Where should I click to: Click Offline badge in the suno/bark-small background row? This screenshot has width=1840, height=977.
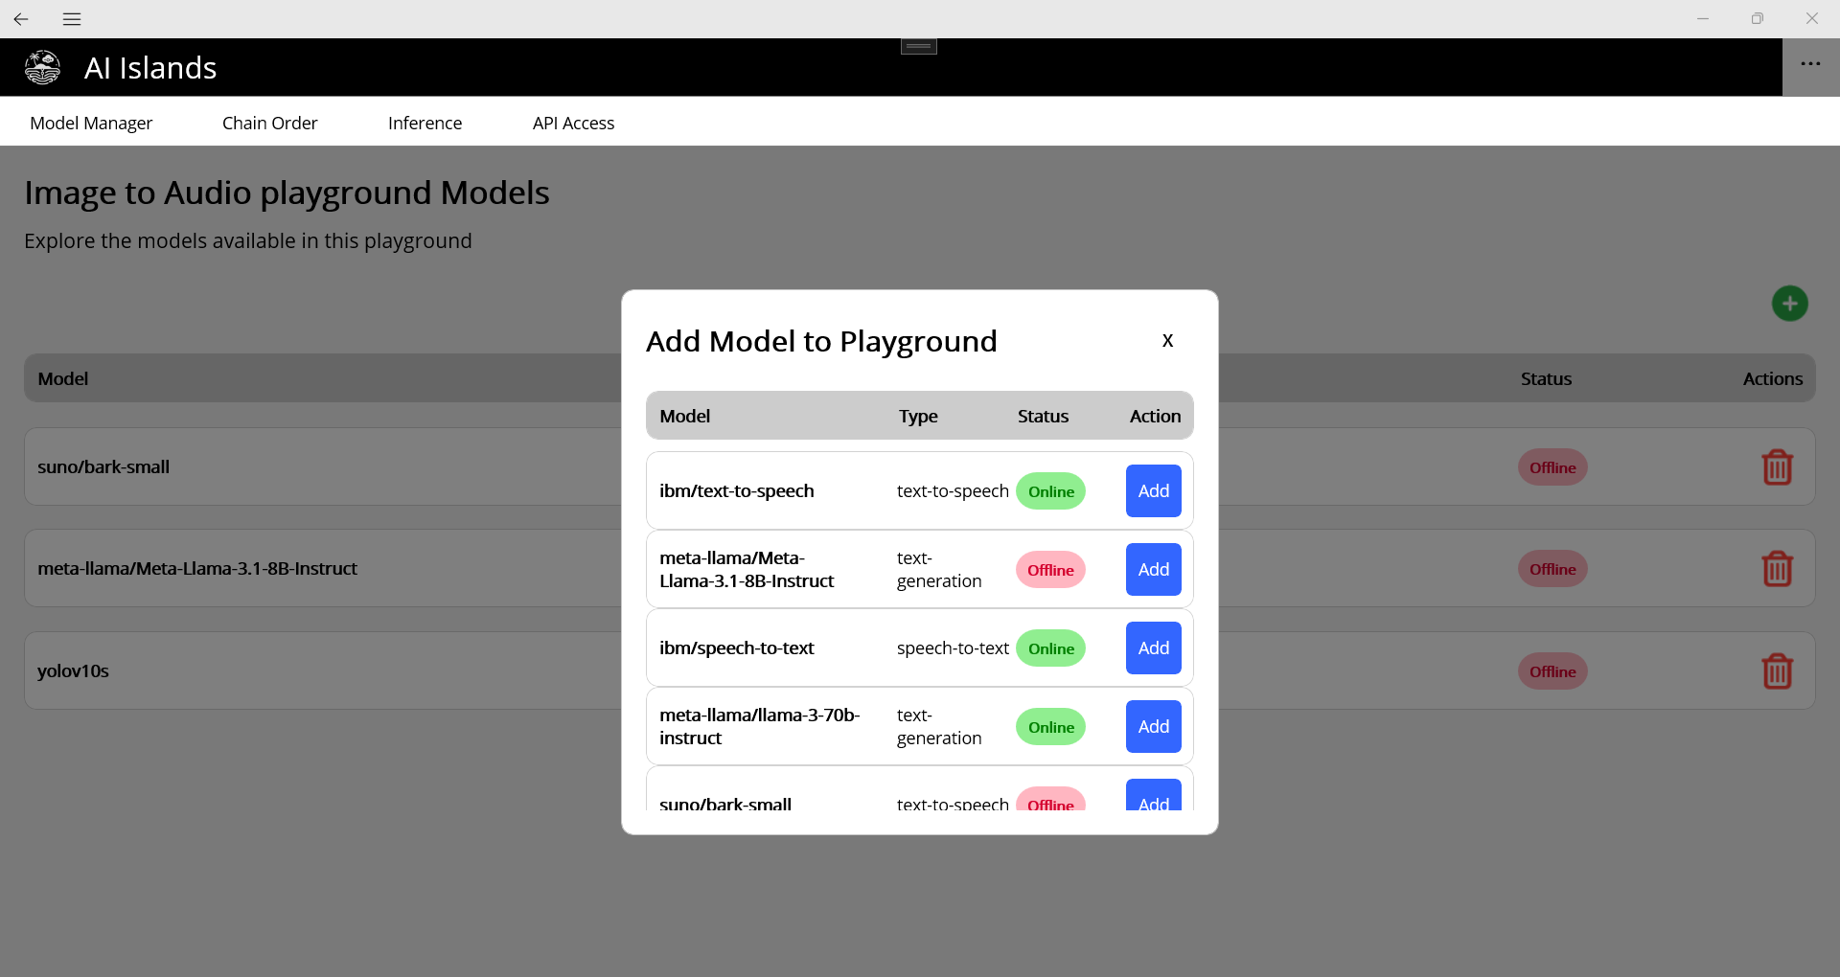pyautogui.click(x=1552, y=467)
